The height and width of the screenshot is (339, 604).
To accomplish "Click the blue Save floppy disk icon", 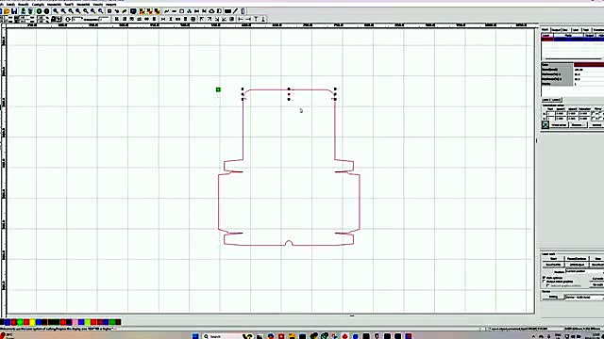I will pyautogui.click(x=15, y=11).
